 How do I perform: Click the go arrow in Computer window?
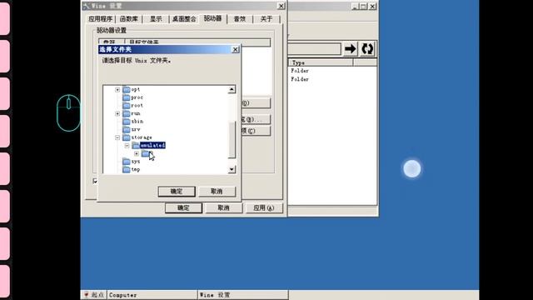tap(350, 49)
